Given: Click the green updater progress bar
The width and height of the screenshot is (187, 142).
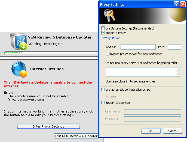Looking at the screenshot, I should (51, 53).
